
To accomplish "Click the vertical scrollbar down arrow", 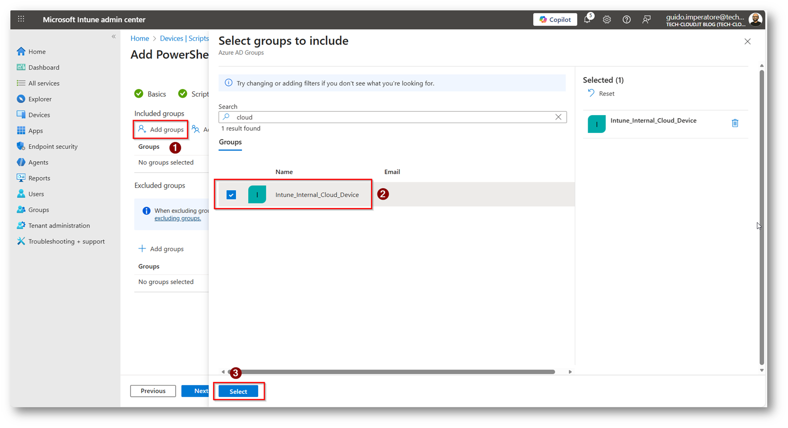I will pos(761,370).
